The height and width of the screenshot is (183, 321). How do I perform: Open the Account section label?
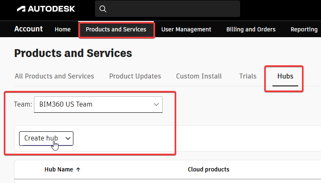coord(29,29)
